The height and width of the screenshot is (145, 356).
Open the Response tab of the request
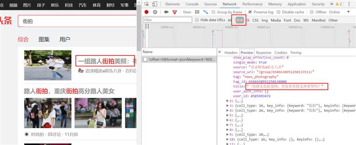(x=264, y=52)
